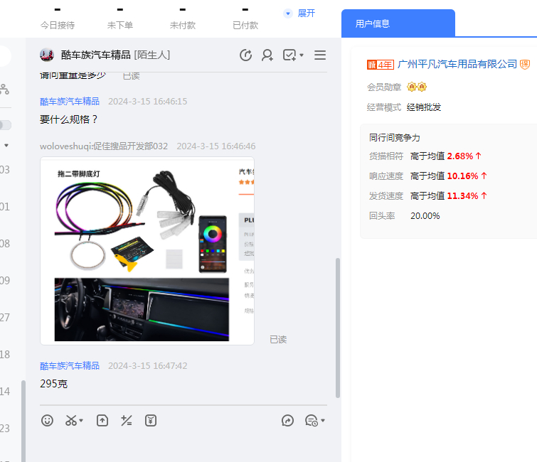
Task: Click the forward conversation arrow icon
Action: [x=288, y=420]
